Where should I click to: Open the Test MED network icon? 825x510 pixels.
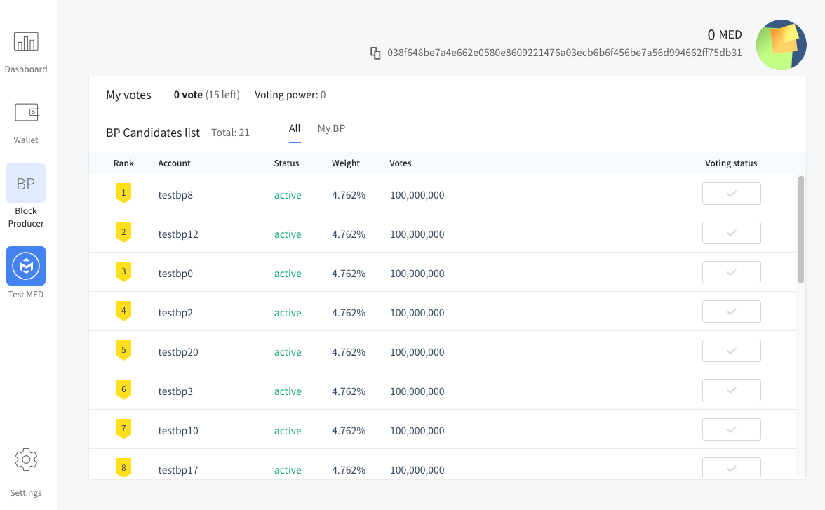point(26,266)
